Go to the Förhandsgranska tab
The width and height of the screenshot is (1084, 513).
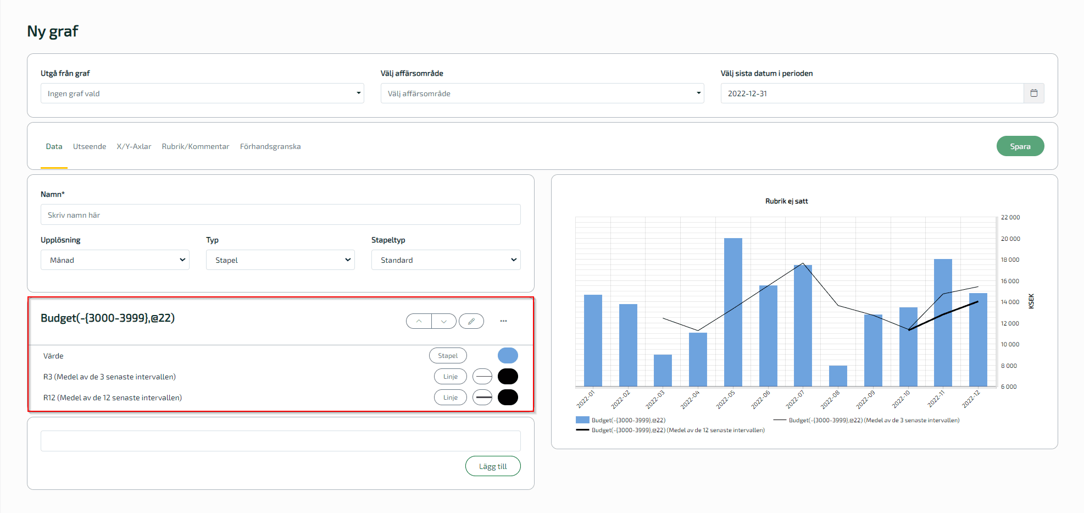point(270,146)
